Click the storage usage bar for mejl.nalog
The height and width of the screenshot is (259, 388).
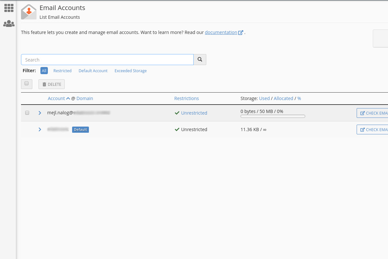tap(273, 116)
